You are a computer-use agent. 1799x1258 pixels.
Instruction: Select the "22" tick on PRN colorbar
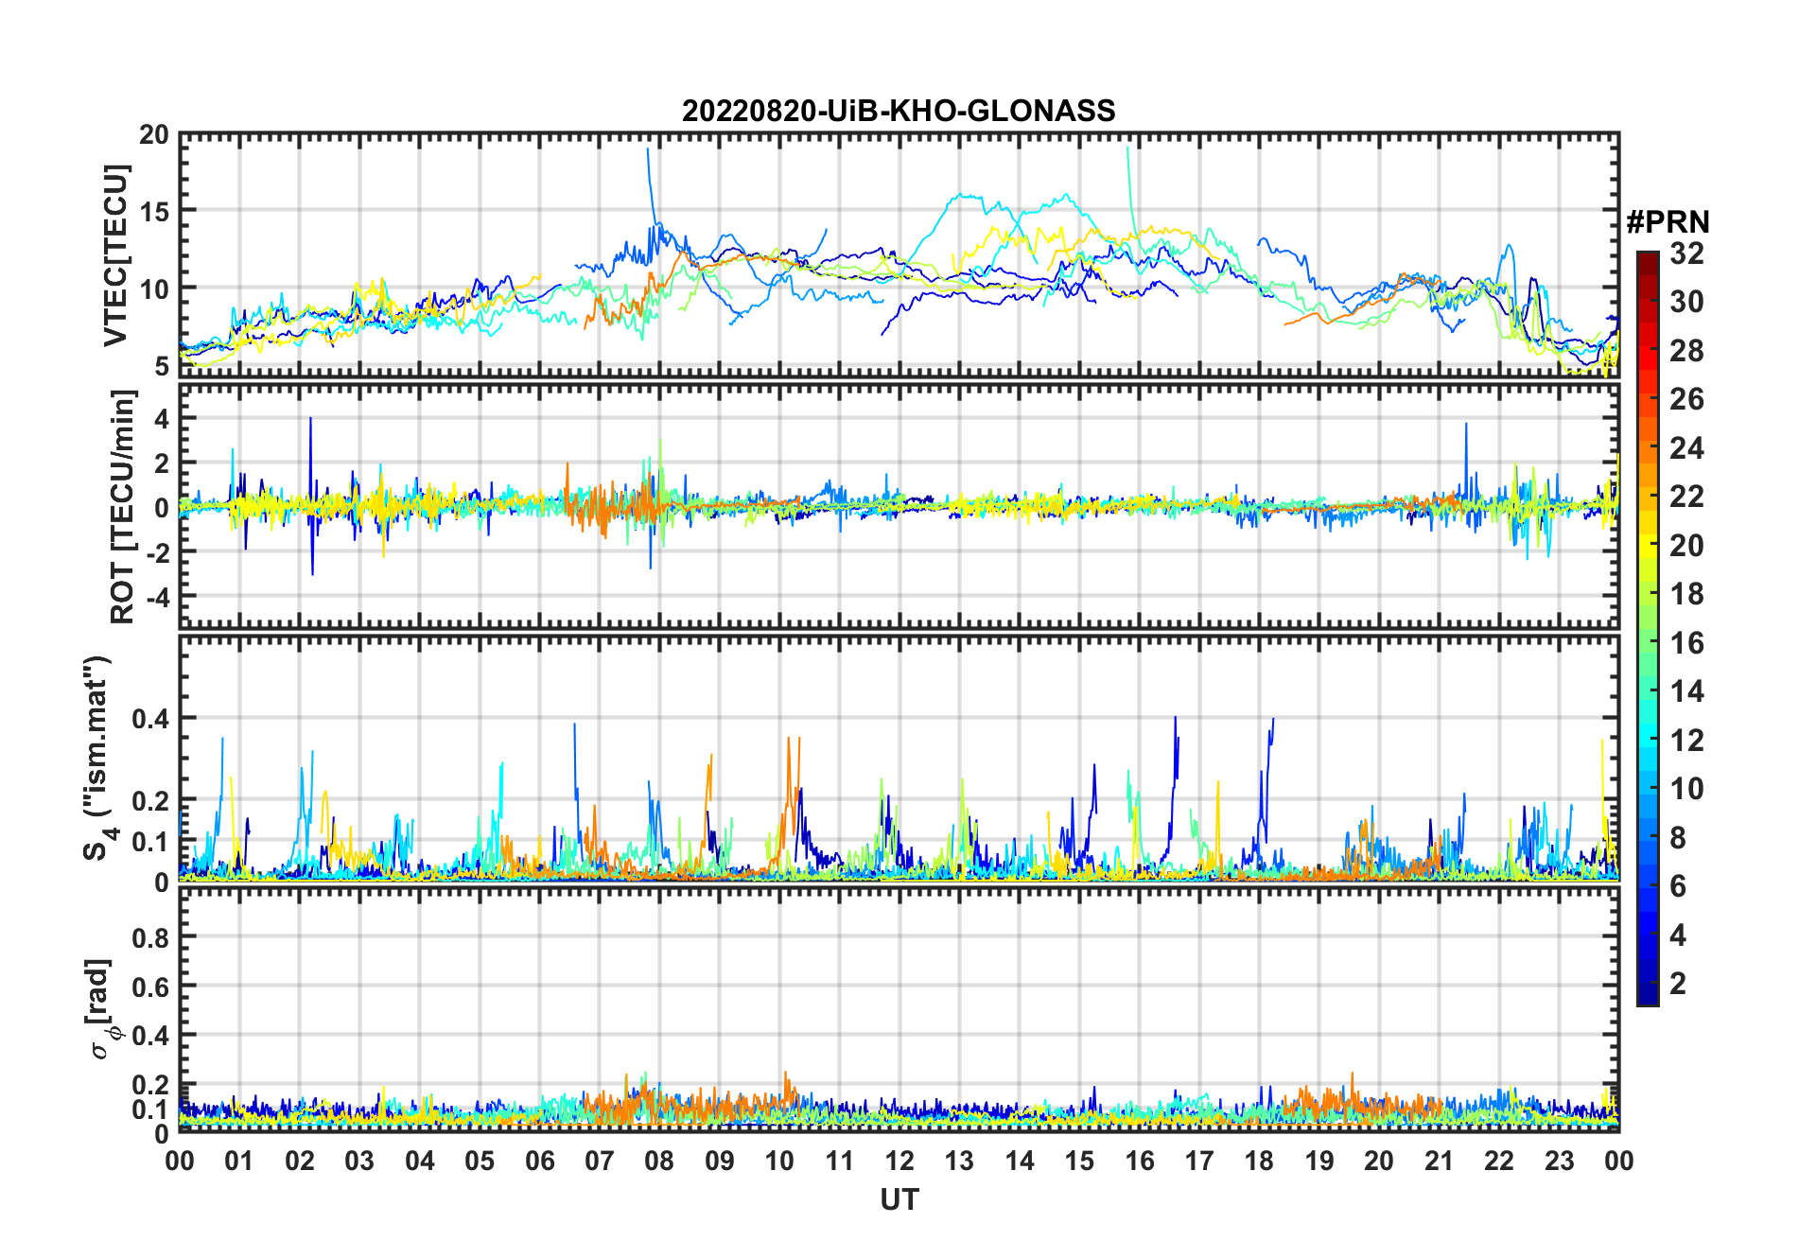tap(1686, 497)
